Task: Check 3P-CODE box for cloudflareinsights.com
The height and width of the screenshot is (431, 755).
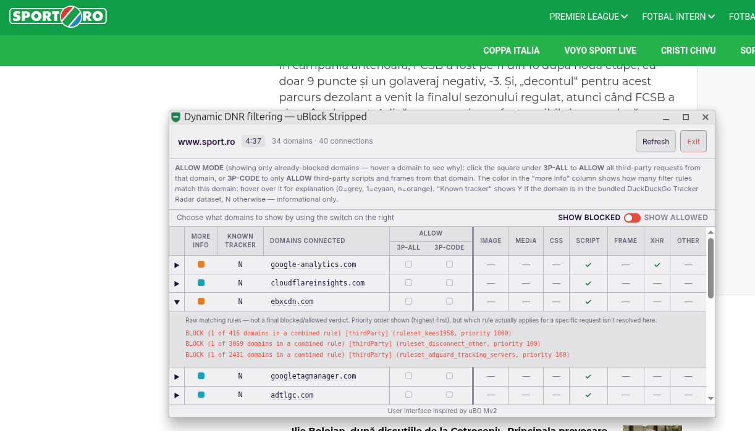Action: (x=449, y=283)
